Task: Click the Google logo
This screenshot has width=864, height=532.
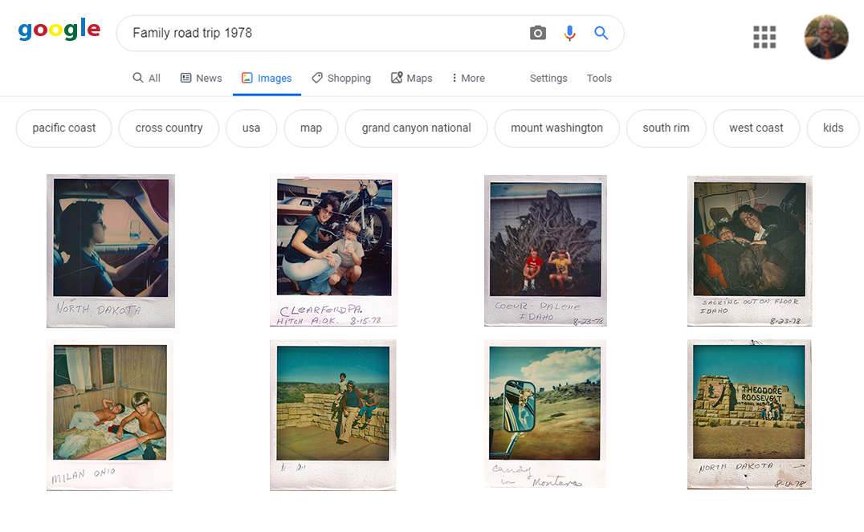Action: [x=59, y=30]
